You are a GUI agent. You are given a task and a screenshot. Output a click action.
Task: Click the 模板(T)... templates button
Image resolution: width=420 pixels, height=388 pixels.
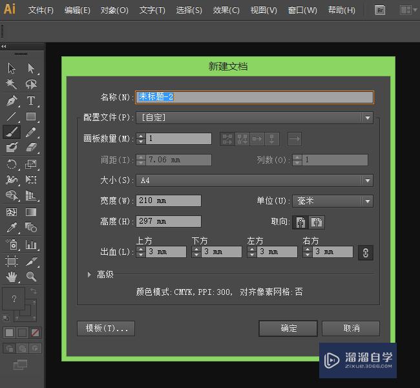(x=106, y=329)
